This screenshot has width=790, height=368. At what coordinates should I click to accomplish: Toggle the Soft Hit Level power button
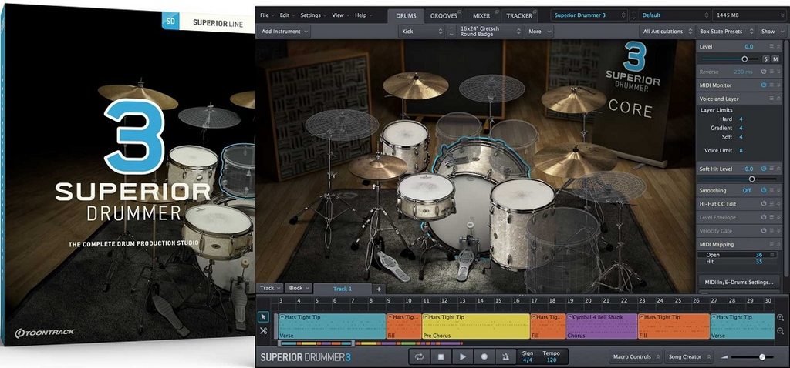(x=764, y=169)
